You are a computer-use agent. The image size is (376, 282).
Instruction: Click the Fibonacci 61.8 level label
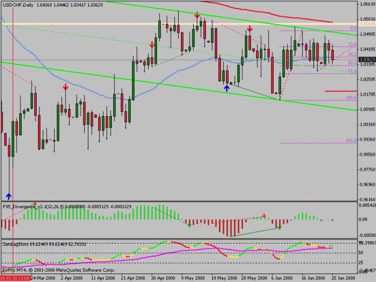pos(352,71)
